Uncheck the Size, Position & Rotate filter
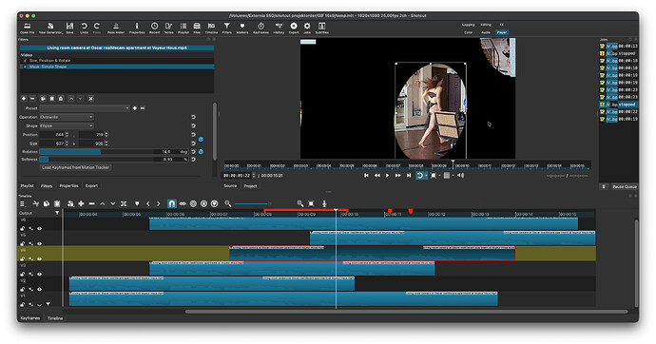Screen dimensions: 656x344 25,61
